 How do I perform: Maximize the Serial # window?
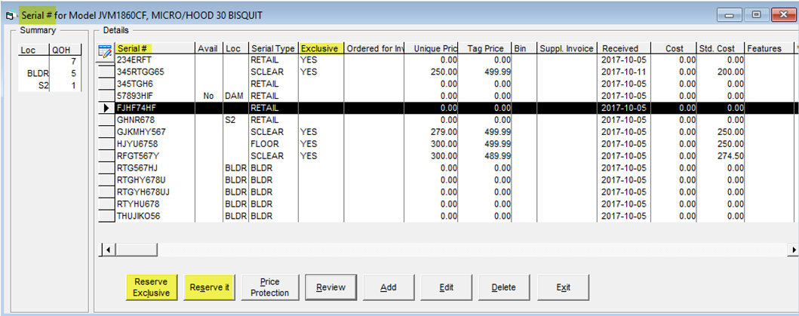758,17
